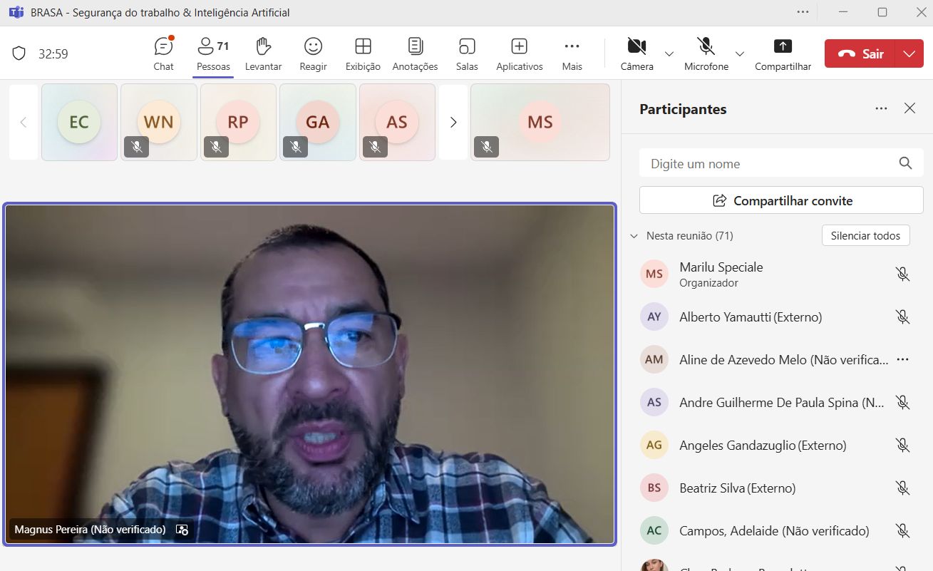The width and height of the screenshot is (933, 571).
Task: Open the Mais more actions menu
Action: pyautogui.click(x=572, y=54)
